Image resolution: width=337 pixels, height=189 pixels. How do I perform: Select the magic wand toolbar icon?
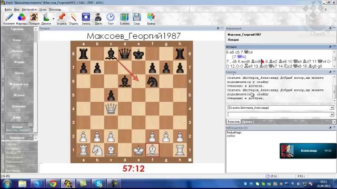coord(74,17)
